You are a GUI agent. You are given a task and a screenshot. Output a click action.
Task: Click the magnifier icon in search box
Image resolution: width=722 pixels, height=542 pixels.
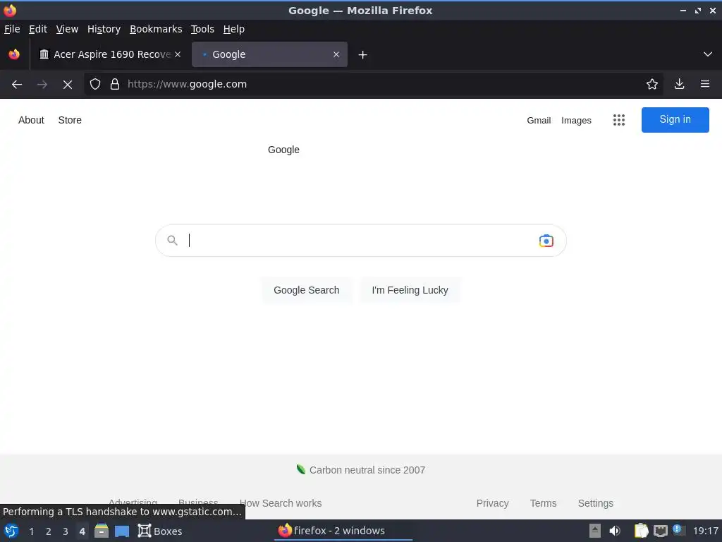click(x=172, y=240)
